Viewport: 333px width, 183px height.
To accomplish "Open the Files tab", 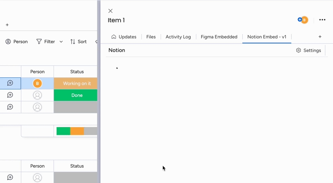I will click(x=151, y=37).
